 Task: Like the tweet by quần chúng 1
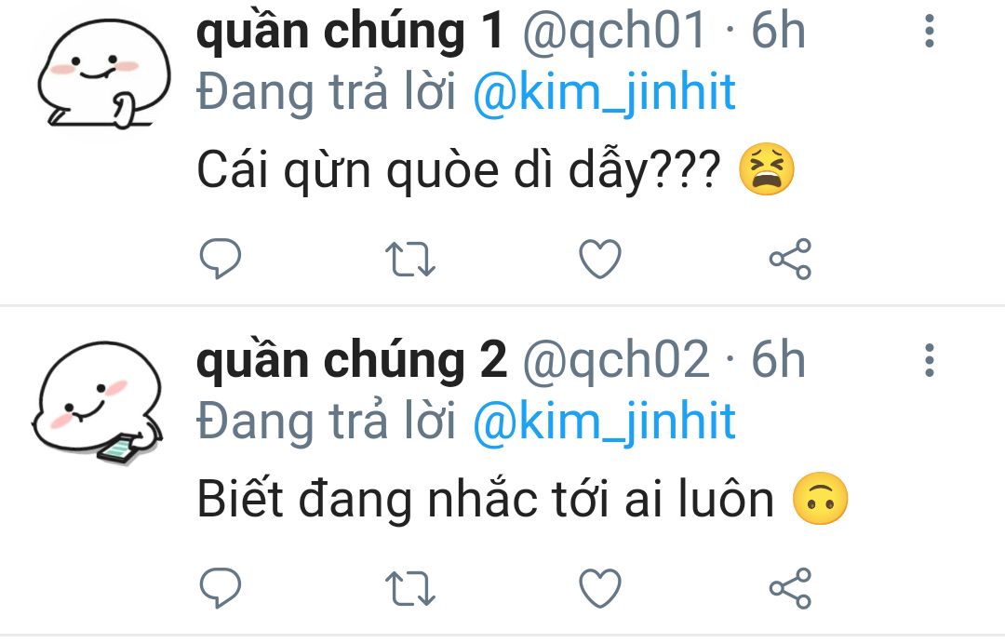[x=599, y=259]
